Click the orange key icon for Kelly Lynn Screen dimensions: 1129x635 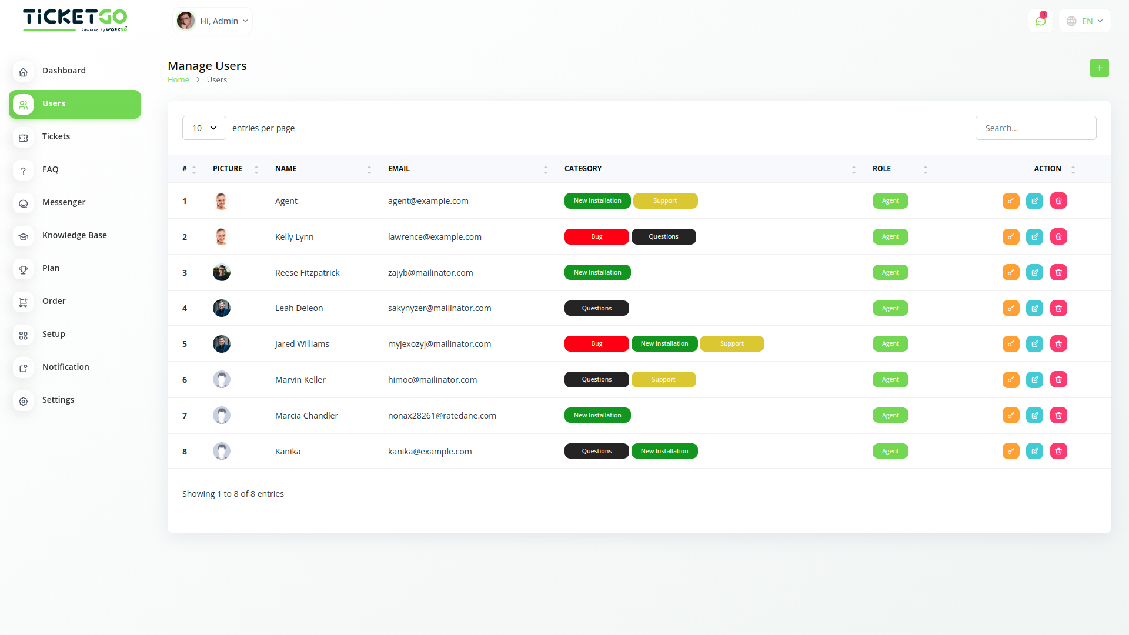[x=1011, y=236]
